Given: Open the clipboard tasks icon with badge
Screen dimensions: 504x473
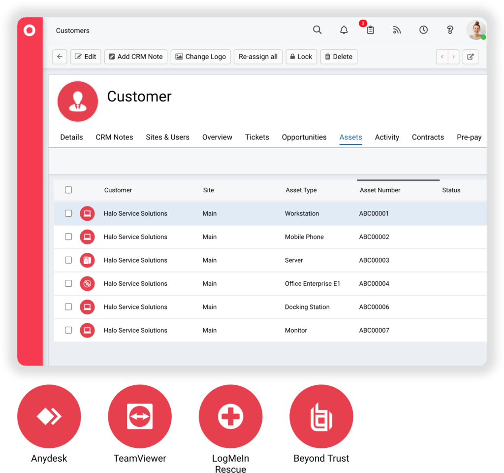Looking at the screenshot, I should coord(370,30).
